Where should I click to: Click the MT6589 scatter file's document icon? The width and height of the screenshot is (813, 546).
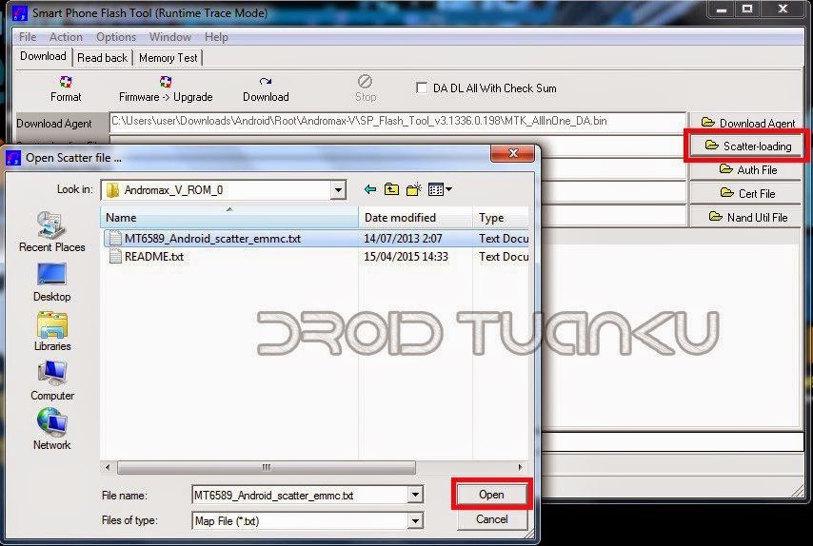point(115,239)
